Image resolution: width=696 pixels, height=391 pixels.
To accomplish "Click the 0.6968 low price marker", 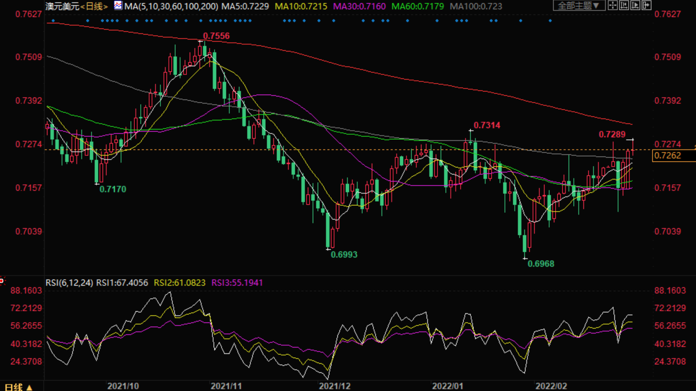I will [x=541, y=264].
